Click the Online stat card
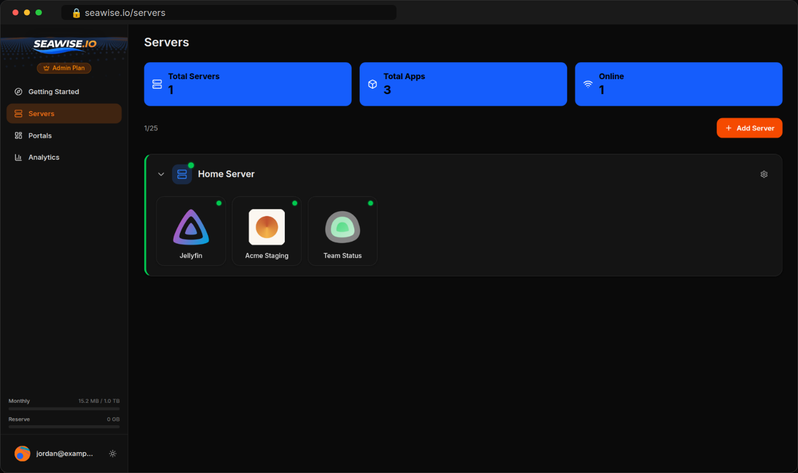The height and width of the screenshot is (473, 798). click(x=678, y=84)
